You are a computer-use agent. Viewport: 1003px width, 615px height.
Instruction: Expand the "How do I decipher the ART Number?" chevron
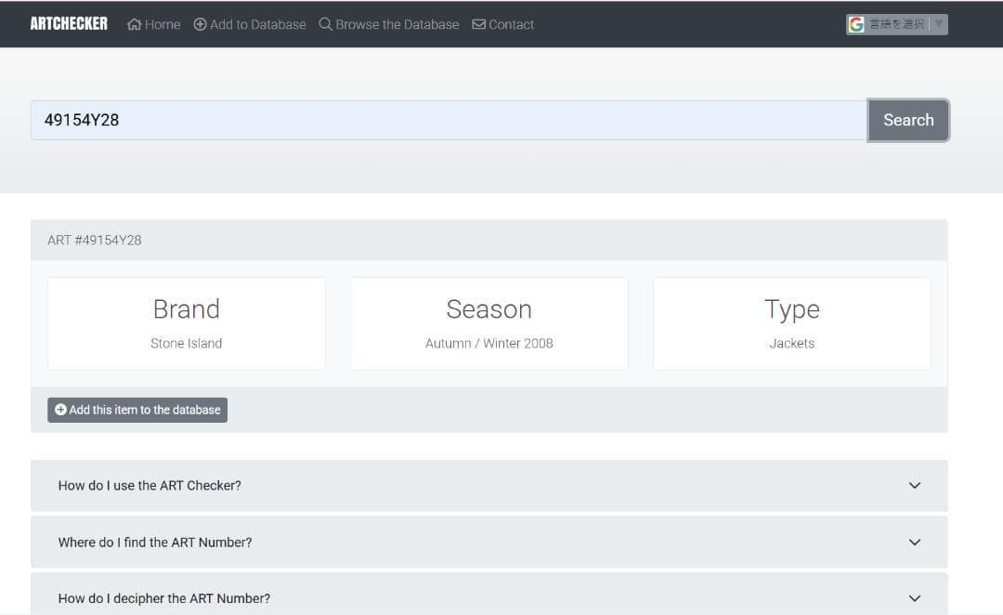click(915, 598)
